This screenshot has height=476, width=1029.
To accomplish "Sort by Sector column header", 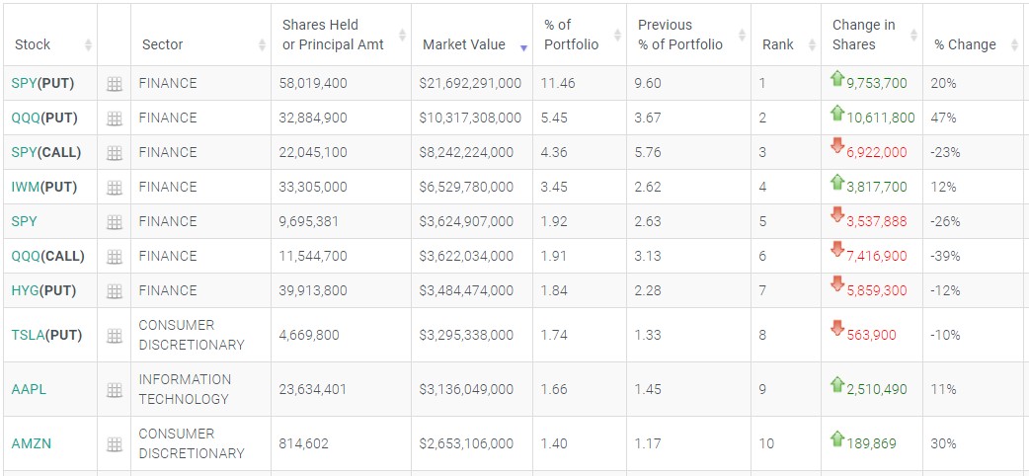I will [163, 44].
